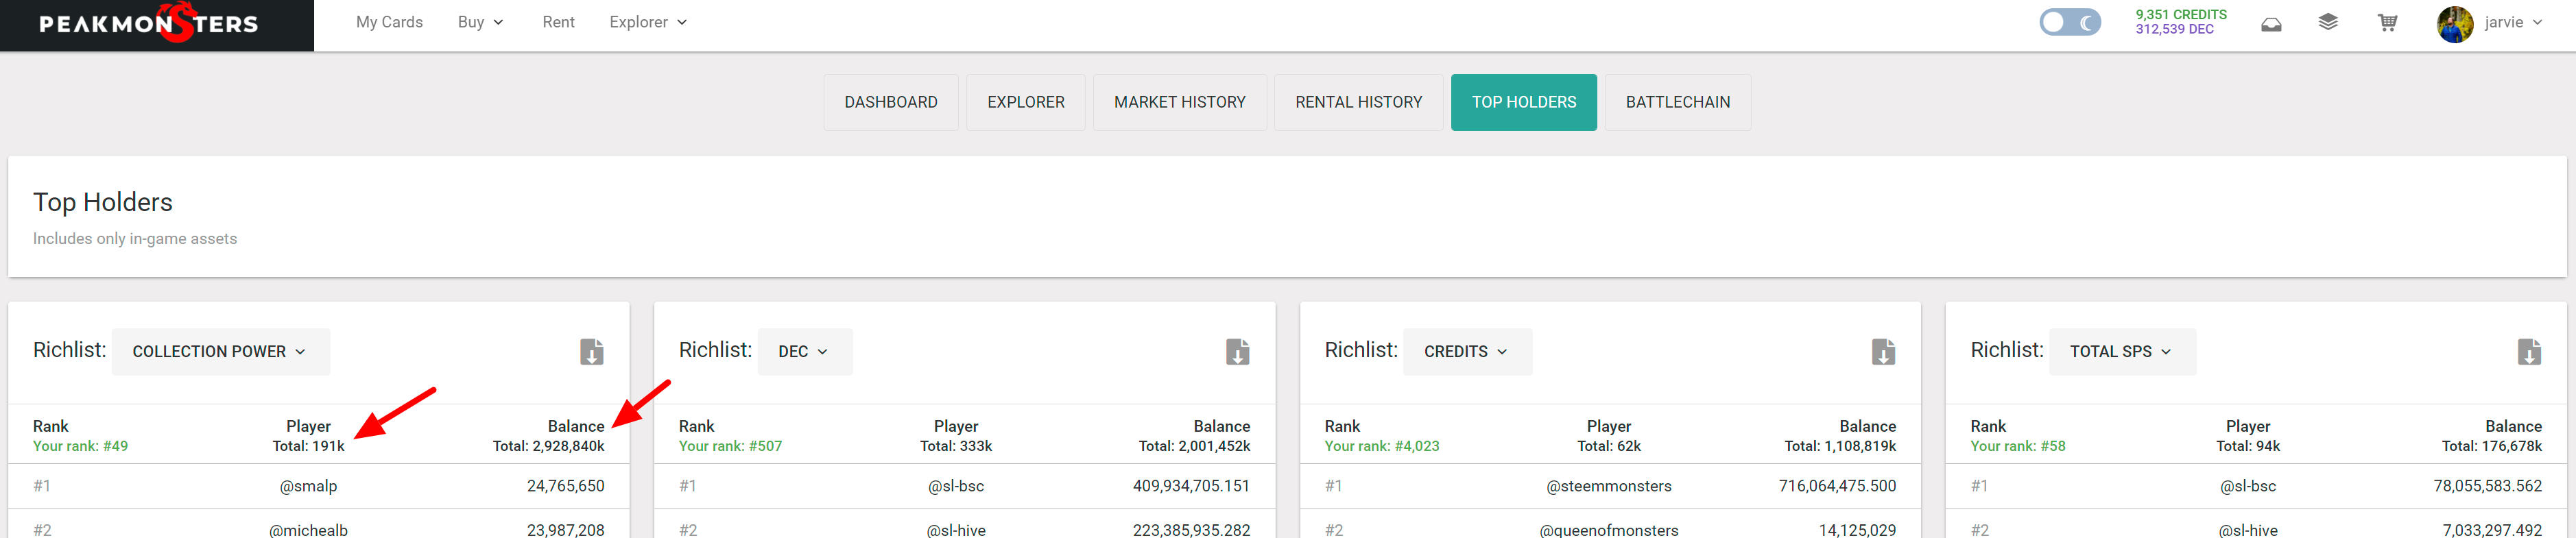Open the Collection Power richlist dropdown

pyautogui.click(x=220, y=351)
